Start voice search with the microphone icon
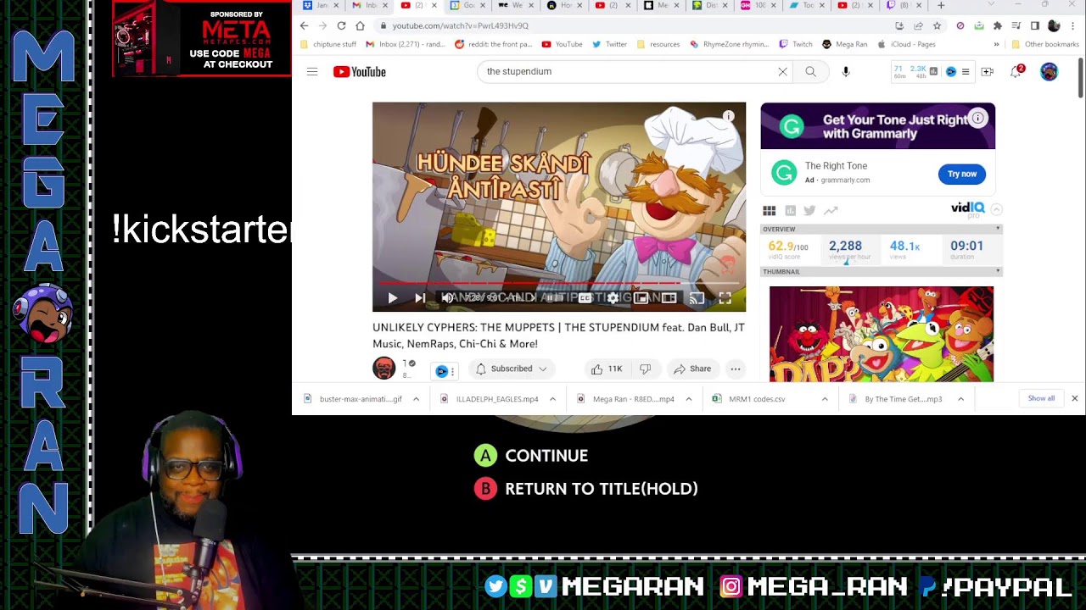 [x=846, y=72]
